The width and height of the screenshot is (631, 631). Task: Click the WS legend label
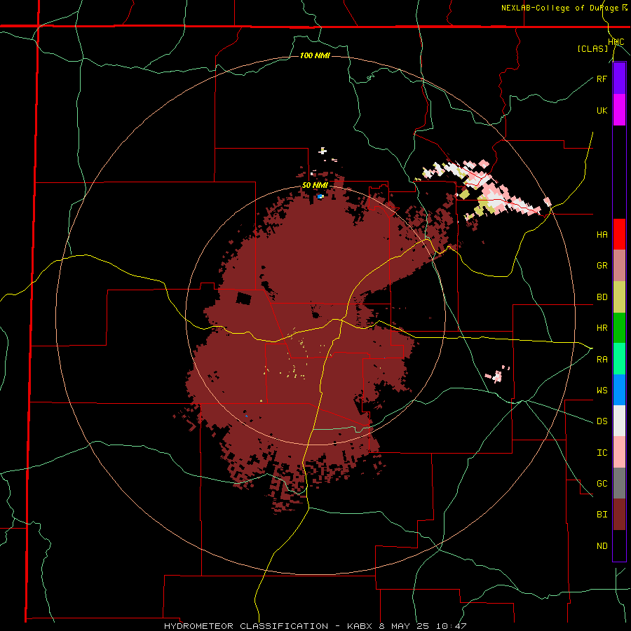(602, 391)
